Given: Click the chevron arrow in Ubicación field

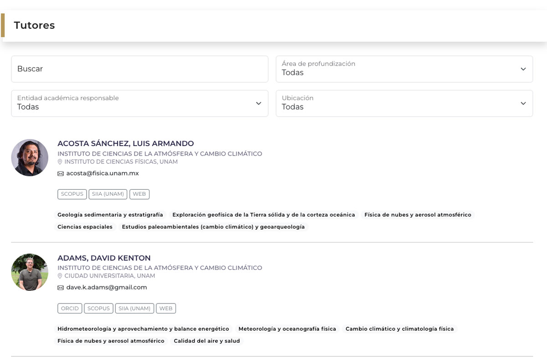Looking at the screenshot, I should [x=523, y=103].
